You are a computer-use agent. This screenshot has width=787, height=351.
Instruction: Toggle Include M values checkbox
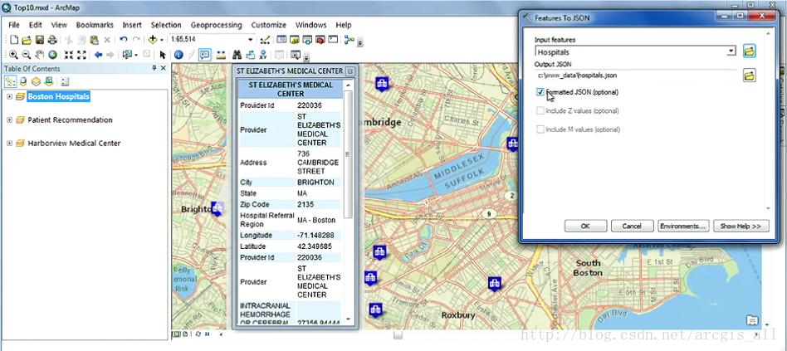[540, 129]
